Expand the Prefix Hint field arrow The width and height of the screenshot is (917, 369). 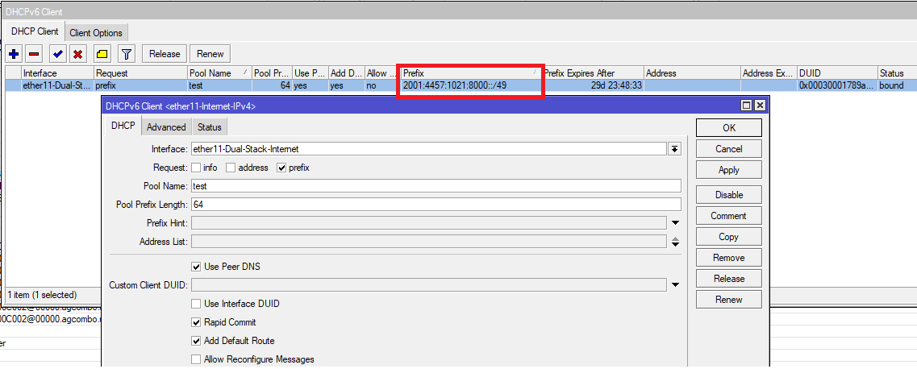(676, 223)
